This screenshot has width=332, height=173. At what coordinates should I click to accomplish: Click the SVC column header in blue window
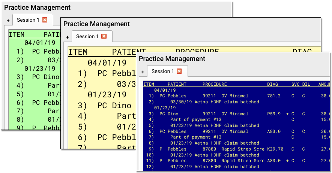295,84
